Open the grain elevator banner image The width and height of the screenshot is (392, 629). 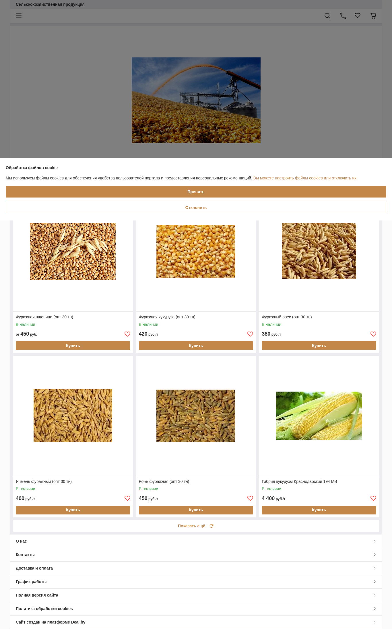(x=196, y=100)
